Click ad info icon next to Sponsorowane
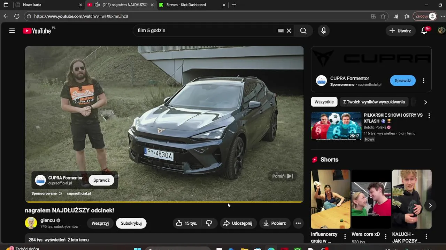 point(60,194)
